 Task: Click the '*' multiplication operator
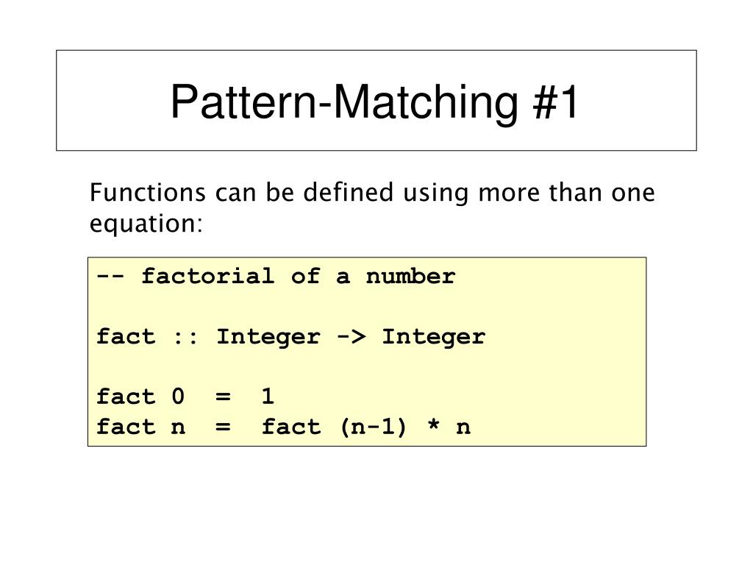[433, 424]
